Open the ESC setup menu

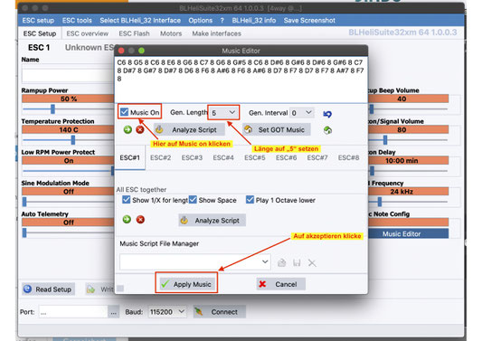click(38, 21)
